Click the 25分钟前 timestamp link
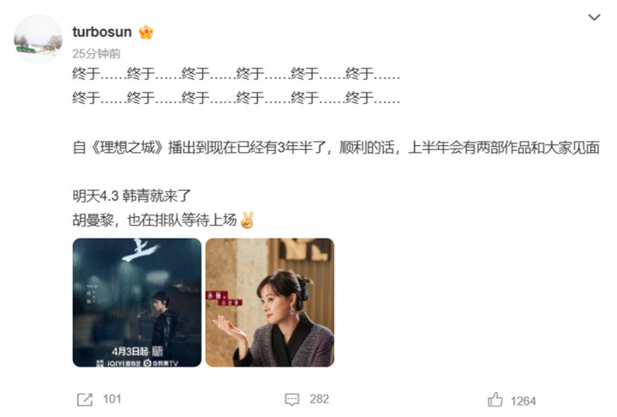The image size is (617, 417). [96, 53]
